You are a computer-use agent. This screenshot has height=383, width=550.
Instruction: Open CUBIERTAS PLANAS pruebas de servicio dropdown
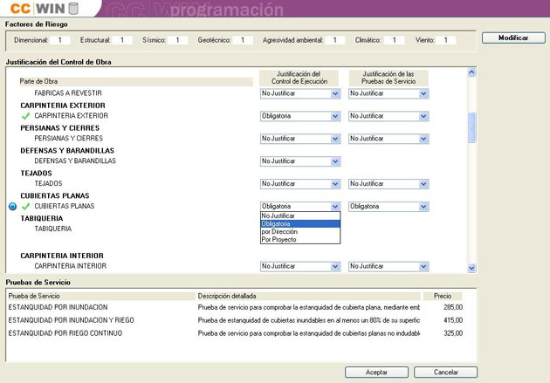pos(423,207)
